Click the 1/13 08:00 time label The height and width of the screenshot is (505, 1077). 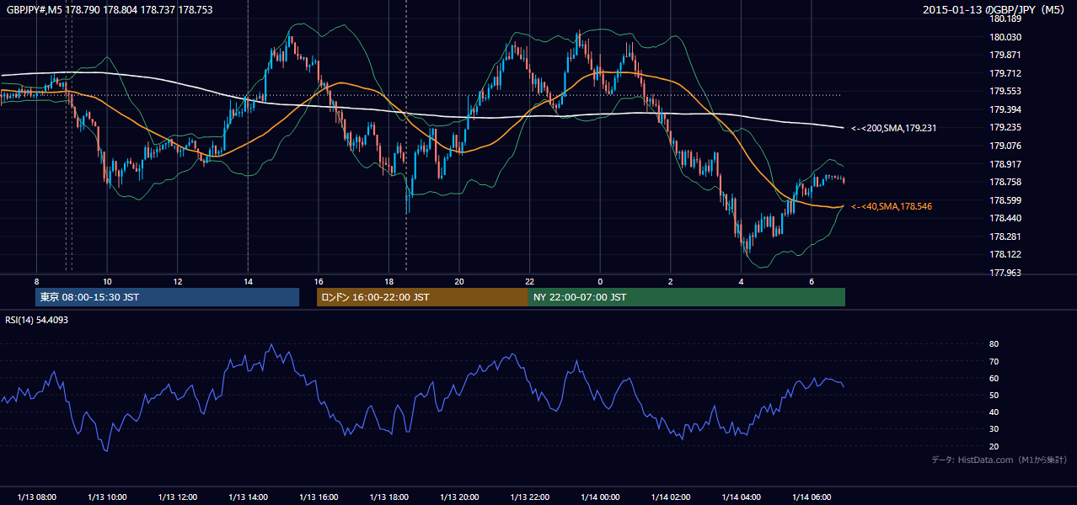pyautogui.click(x=36, y=497)
